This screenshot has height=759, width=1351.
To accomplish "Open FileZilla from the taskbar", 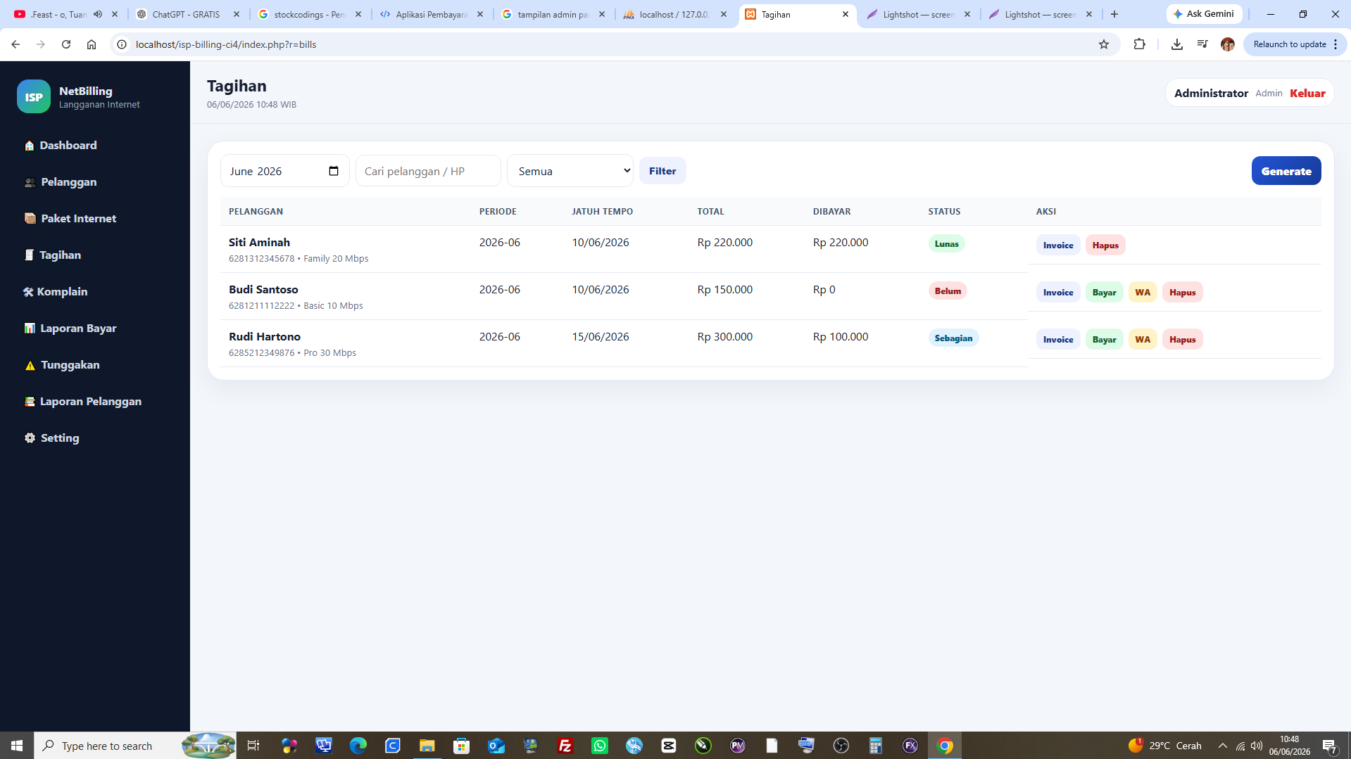I will tap(565, 746).
